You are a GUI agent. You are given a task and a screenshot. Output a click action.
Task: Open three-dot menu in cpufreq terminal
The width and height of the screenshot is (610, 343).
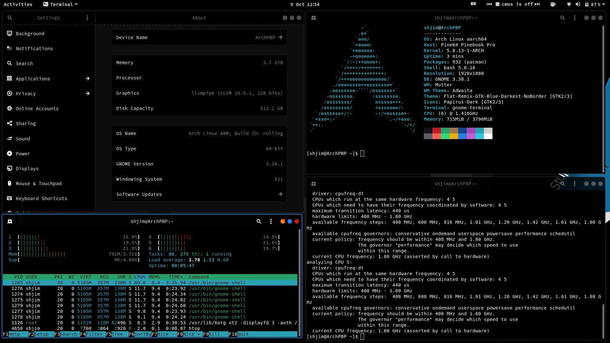tap(575, 184)
